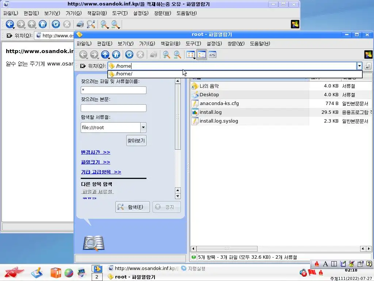This screenshot has width=374, height=281.
Task: Click the 찾으려는 본문 text field
Action: pos(114,108)
